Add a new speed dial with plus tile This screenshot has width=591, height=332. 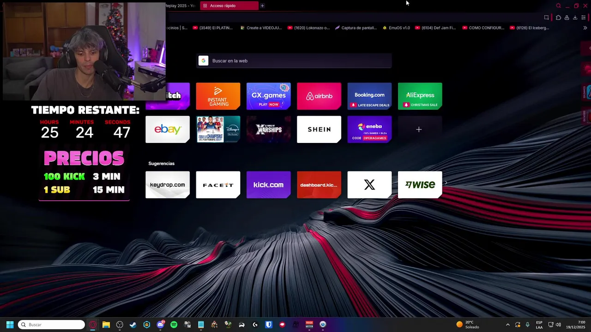click(420, 130)
